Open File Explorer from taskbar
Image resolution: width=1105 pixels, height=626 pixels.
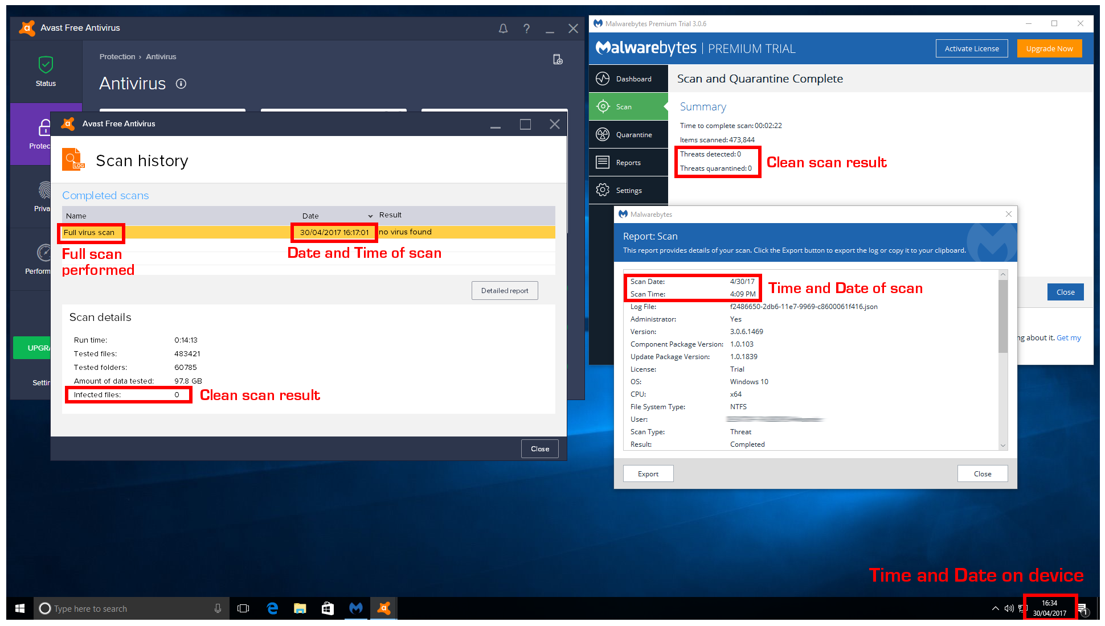tap(300, 608)
